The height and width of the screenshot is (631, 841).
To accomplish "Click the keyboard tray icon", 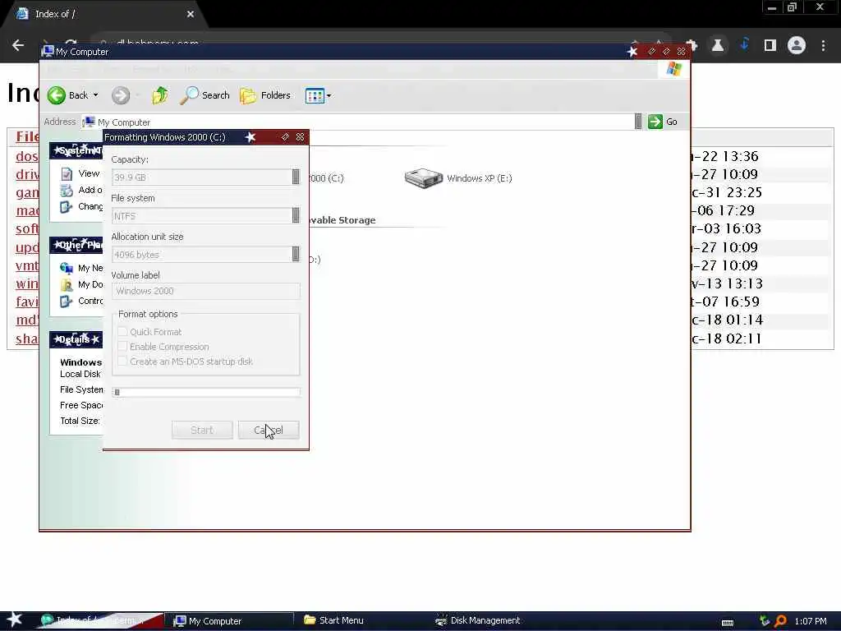I will pos(728,623).
